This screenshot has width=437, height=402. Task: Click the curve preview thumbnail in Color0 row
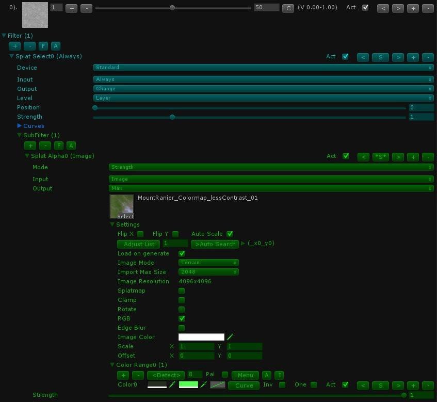tap(218, 385)
